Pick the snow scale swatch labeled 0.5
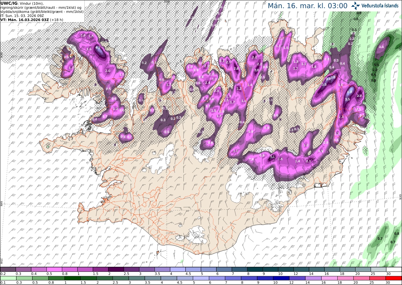 pos(54,269)
